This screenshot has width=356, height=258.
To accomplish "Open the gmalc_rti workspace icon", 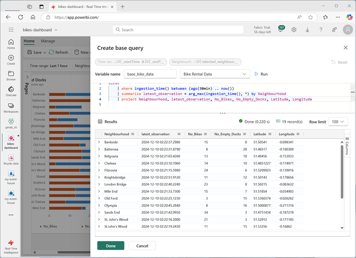I will [11, 123].
